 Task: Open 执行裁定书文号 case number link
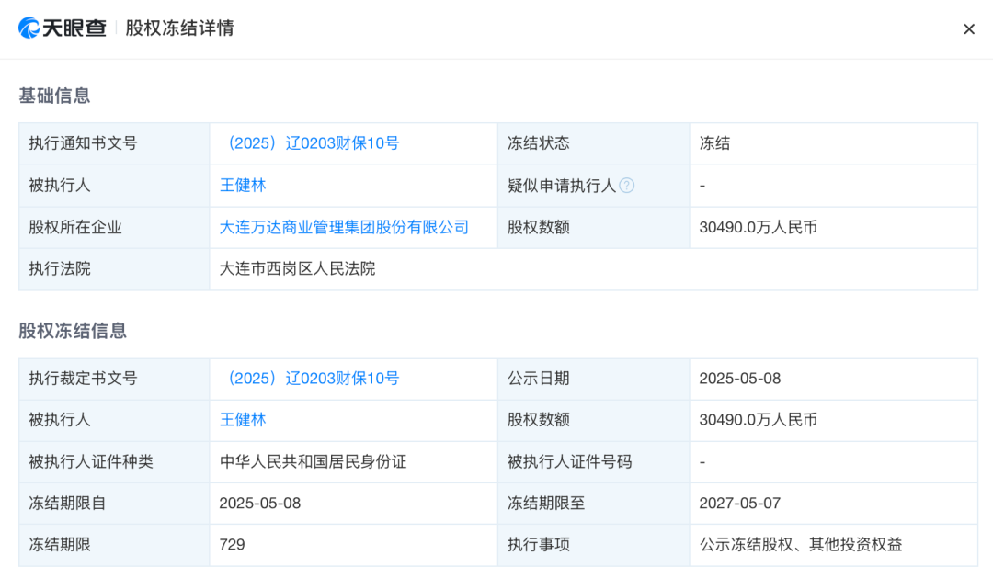coord(309,379)
